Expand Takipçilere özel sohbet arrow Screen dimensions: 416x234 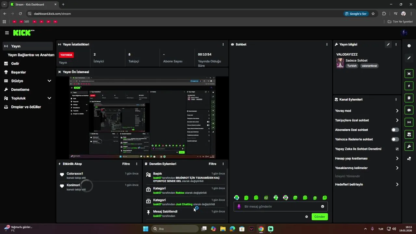pos(397,120)
